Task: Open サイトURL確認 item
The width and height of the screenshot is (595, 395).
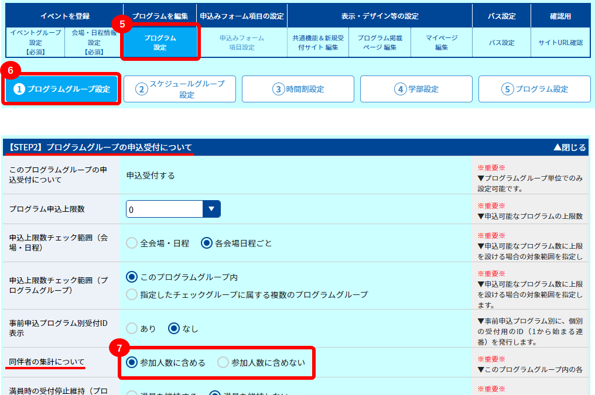Action: pyautogui.click(x=560, y=43)
